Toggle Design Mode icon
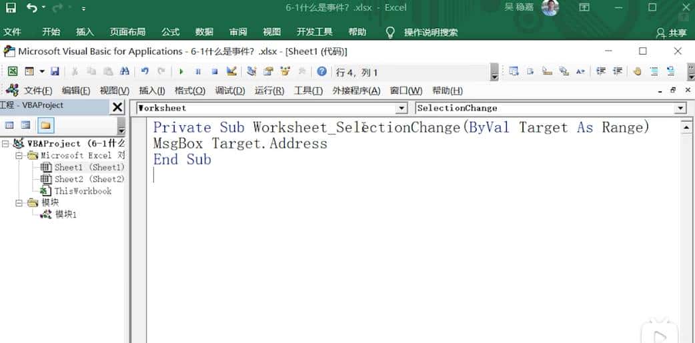Viewport: 695px width, 343px height. (231, 71)
